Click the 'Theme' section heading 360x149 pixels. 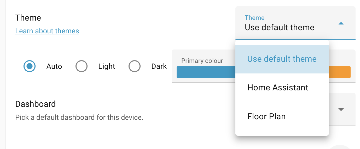point(28,18)
